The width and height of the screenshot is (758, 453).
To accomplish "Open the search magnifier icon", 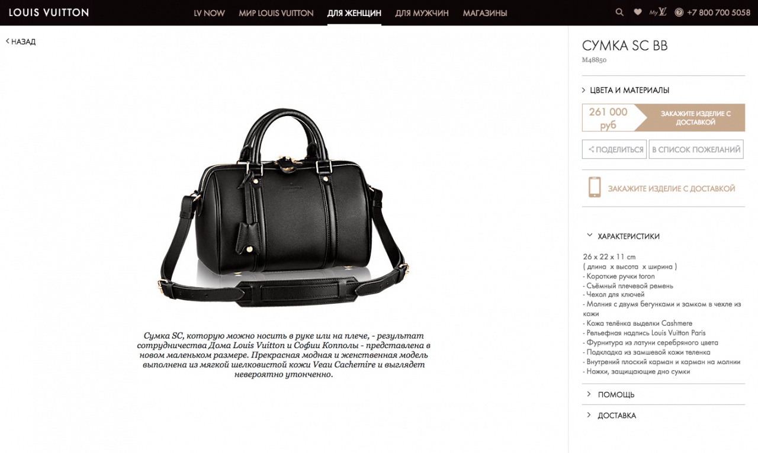I will pos(619,12).
